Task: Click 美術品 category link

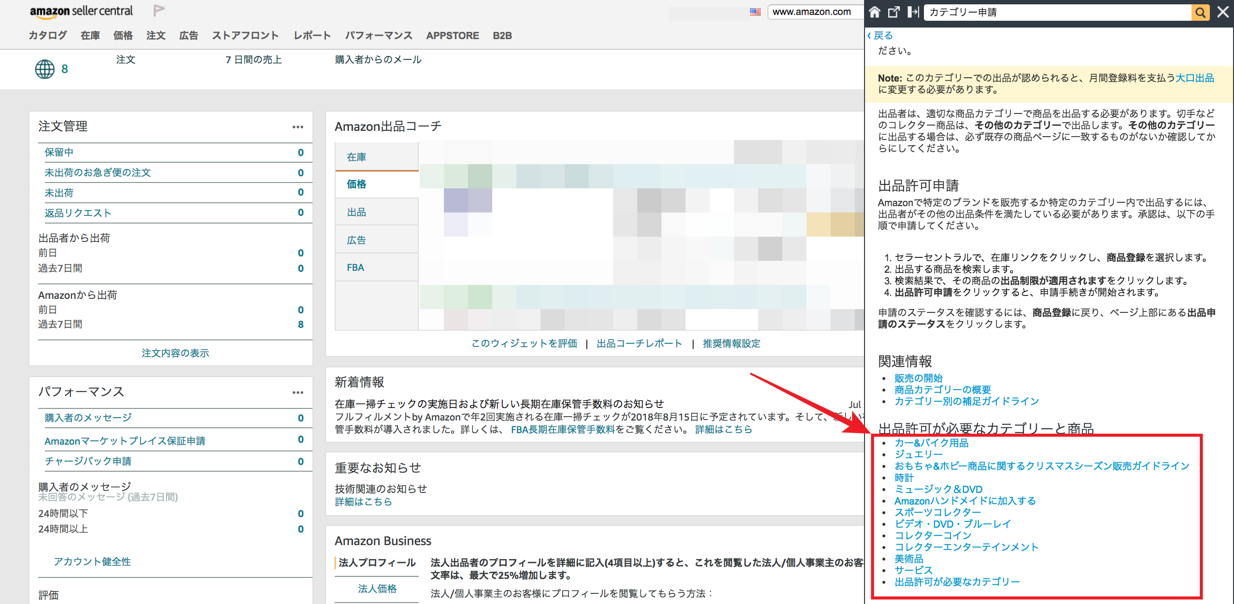Action: coord(909,559)
